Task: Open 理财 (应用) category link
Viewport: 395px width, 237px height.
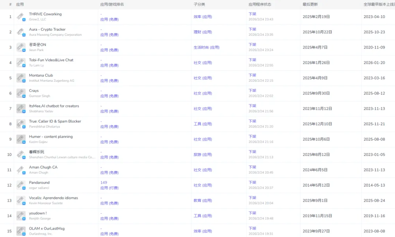Action: pyautogui.click(x=203, y=32)
